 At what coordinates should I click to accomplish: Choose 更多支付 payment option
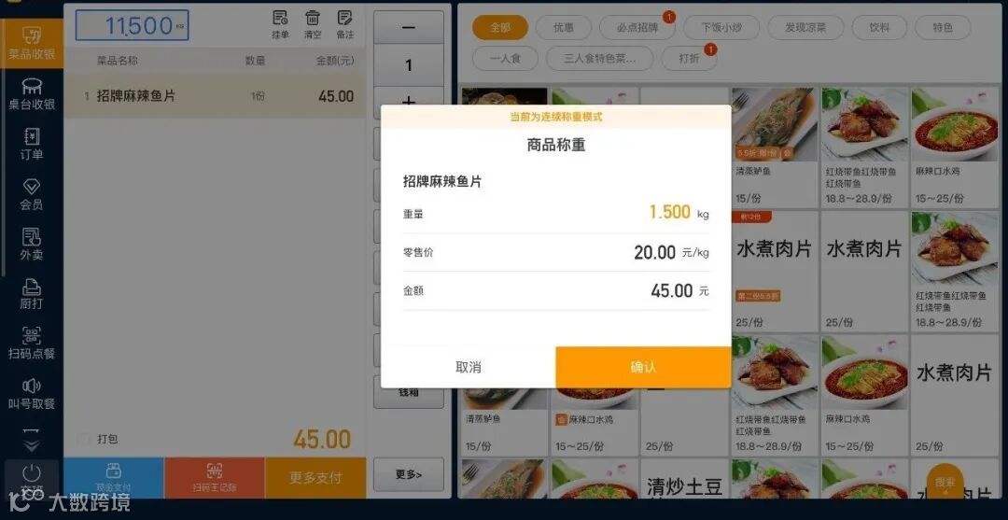[315, 478]
